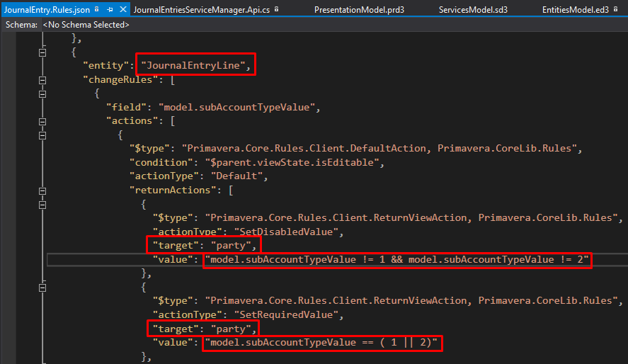Click the value expression == ( 1 || 2)
The width and height of the screenshot is (628, 364).
[x=322, y=342]
